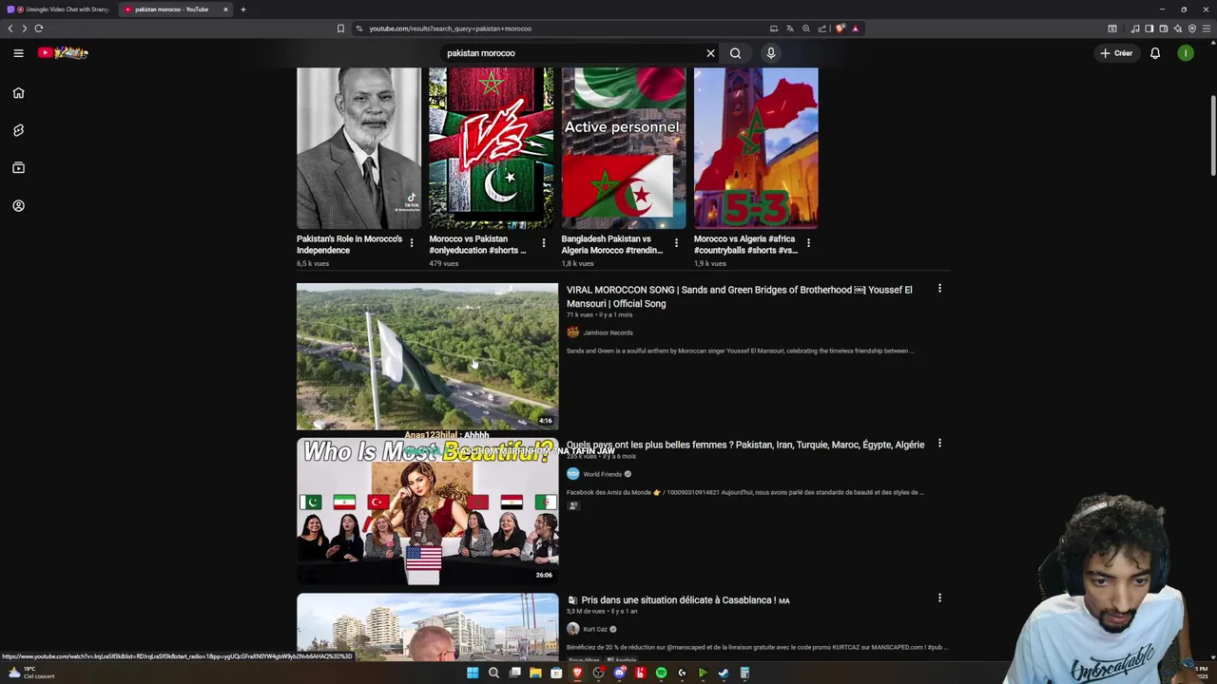This screenshot has height=684, width=1217.
Task: Open the Active personnel short thumbnail
Action: pos(623,148)
